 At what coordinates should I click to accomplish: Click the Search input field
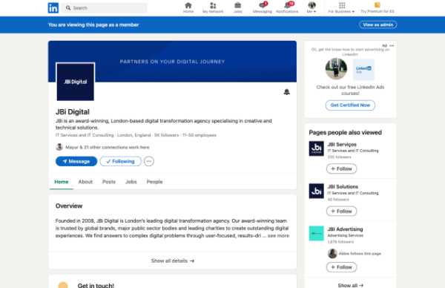tap(105, 7)
